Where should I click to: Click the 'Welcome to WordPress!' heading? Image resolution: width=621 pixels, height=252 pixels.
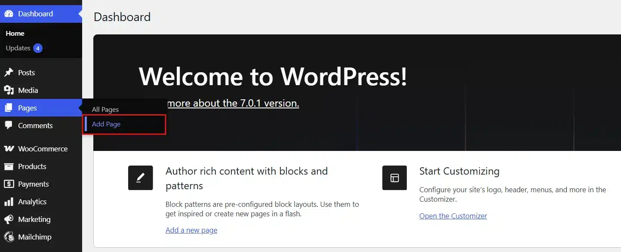pos(273,77)
